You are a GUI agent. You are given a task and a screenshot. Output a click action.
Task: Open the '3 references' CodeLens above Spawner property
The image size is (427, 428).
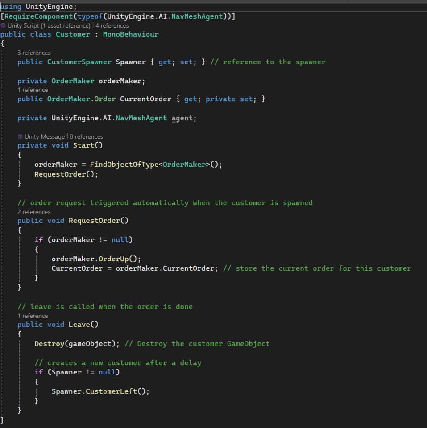(x=34, y=53)
